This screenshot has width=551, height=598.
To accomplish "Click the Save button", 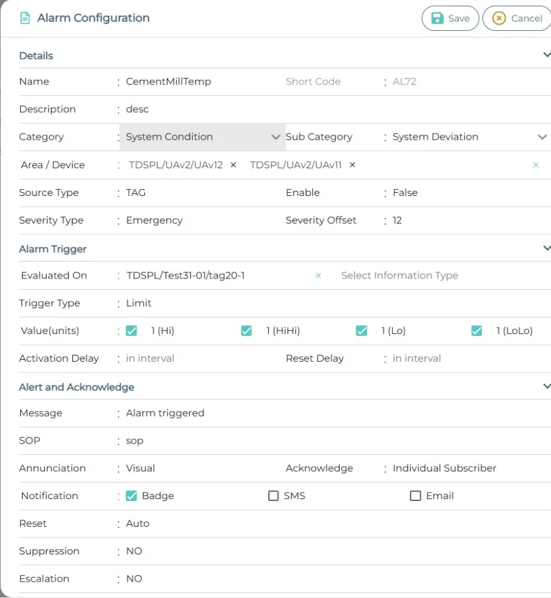I will [450, 18].
